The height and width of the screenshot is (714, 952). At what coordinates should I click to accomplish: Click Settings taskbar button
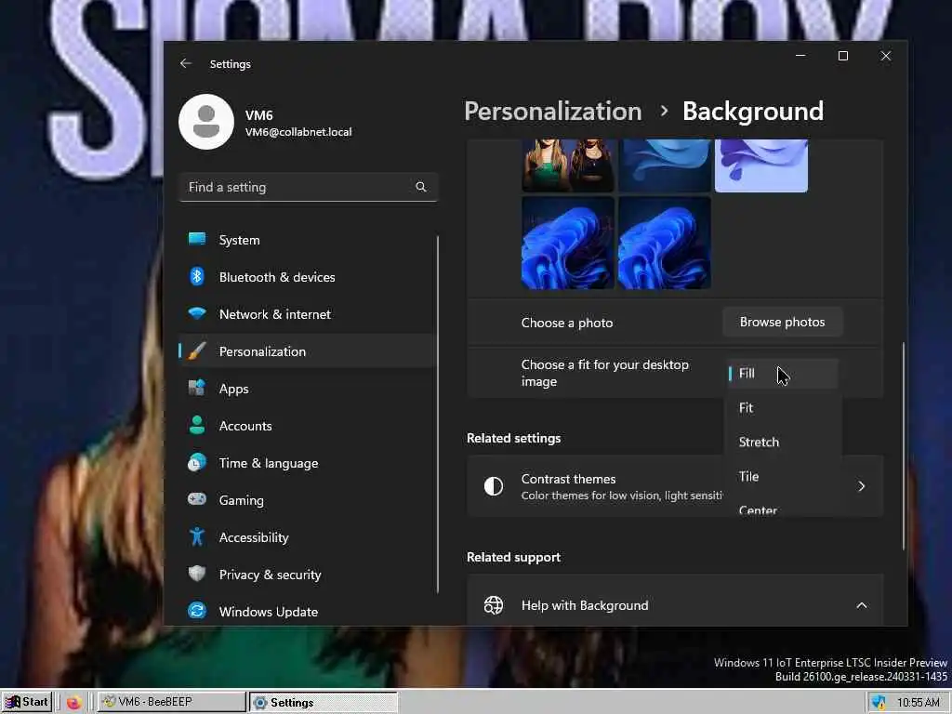coord(323,702)
